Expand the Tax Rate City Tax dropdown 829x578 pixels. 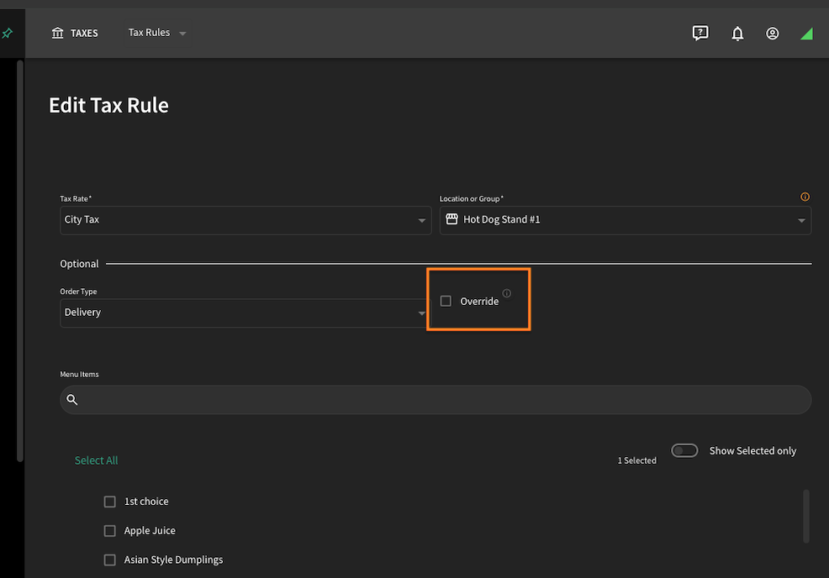coord(246,220)
